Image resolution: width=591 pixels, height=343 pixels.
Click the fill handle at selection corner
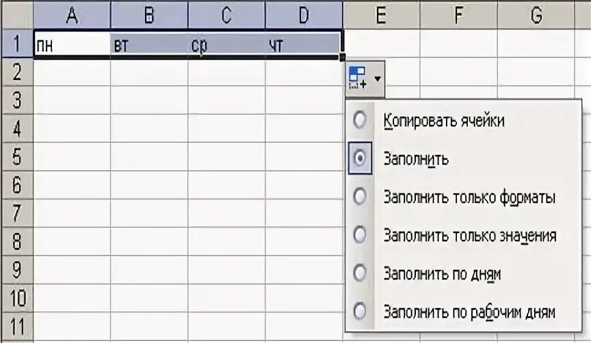tap(342, 57)
